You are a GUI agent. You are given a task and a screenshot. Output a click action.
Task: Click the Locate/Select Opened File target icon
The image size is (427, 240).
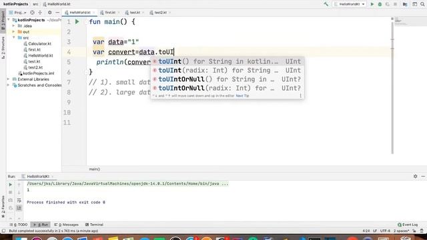tap(32, 13)
